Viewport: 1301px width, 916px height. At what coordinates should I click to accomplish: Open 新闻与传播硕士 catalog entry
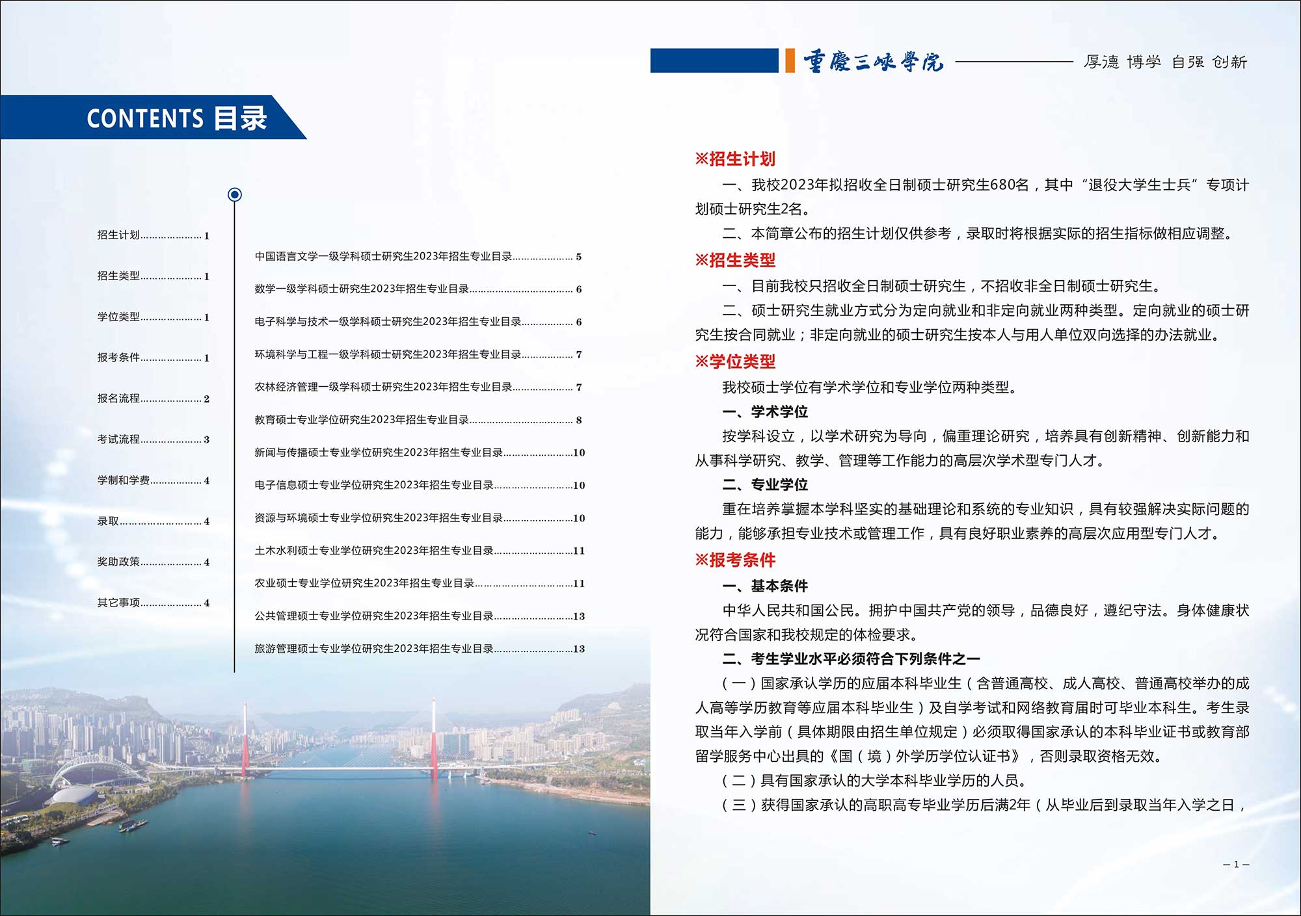(420, 452)
